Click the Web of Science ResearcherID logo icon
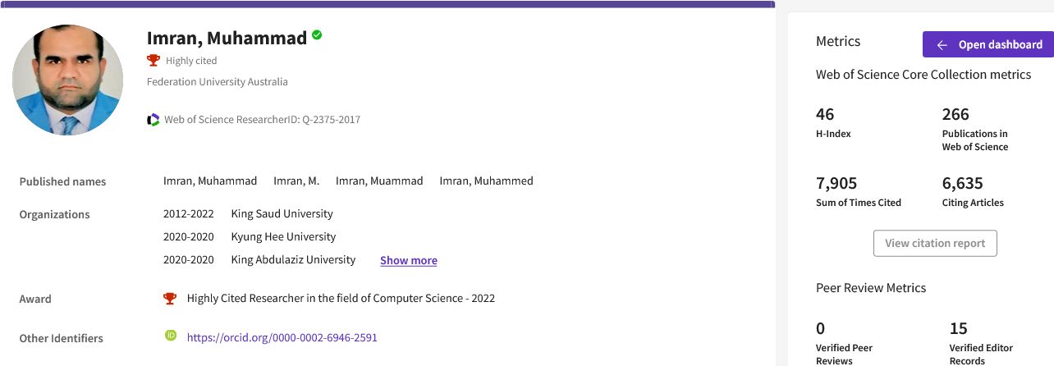This screenshot has height=366, width=1054. pyautogui.click(x=154, y=120)
